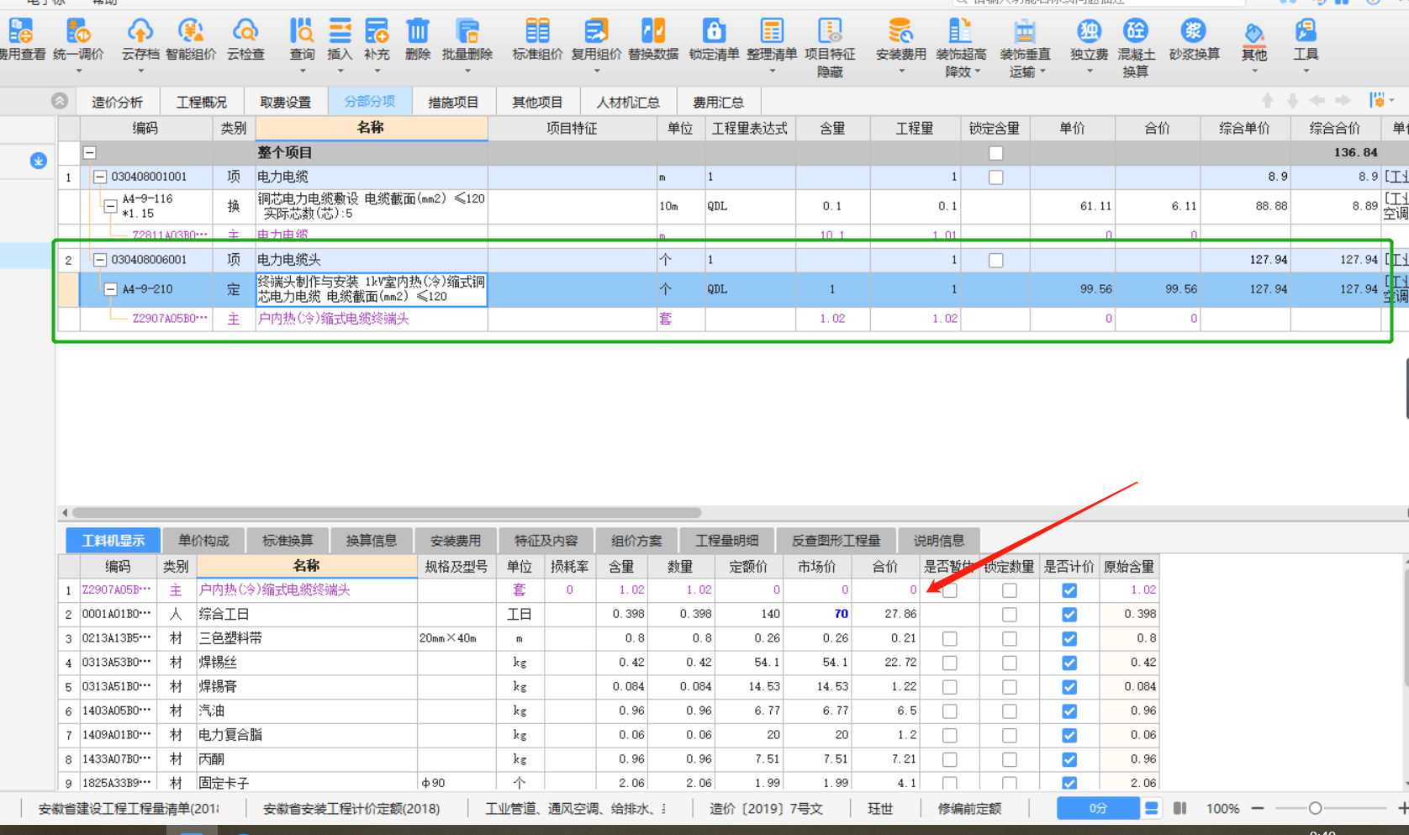
Task: Adjust the zoom slider handle
Action: pos(1315,808)
